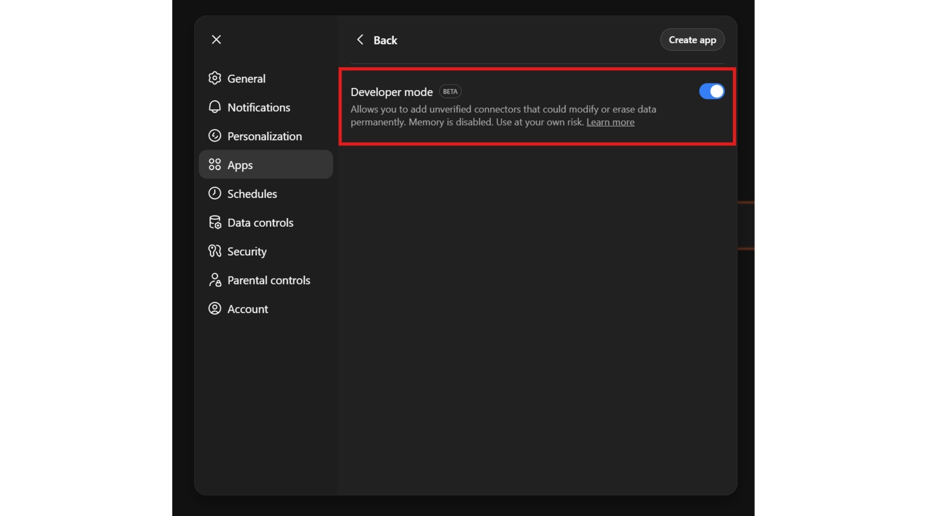927x516 pixels.
Task: Open the Learn more link
Action: [610, 122]
